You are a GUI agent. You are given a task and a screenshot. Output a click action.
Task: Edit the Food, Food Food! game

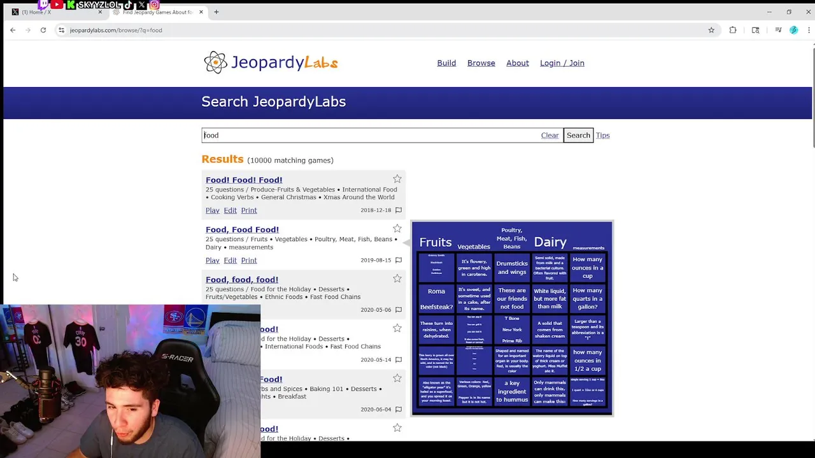[230, 260]
